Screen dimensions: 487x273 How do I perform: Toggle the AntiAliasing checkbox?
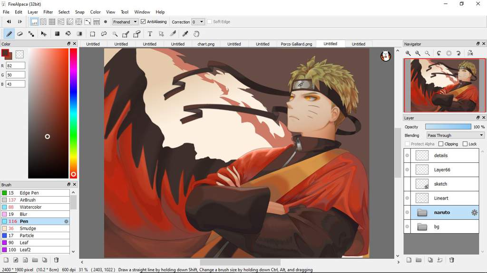143,22
